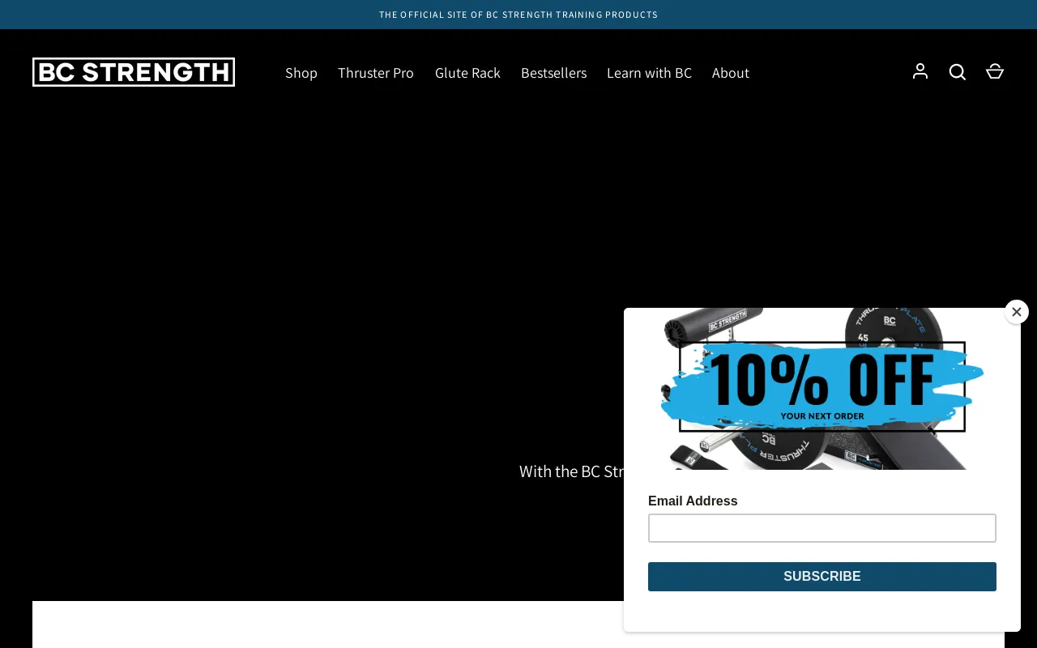Go to the Thruster Pro page
1037x648 pixels.
tap(376, 73)
